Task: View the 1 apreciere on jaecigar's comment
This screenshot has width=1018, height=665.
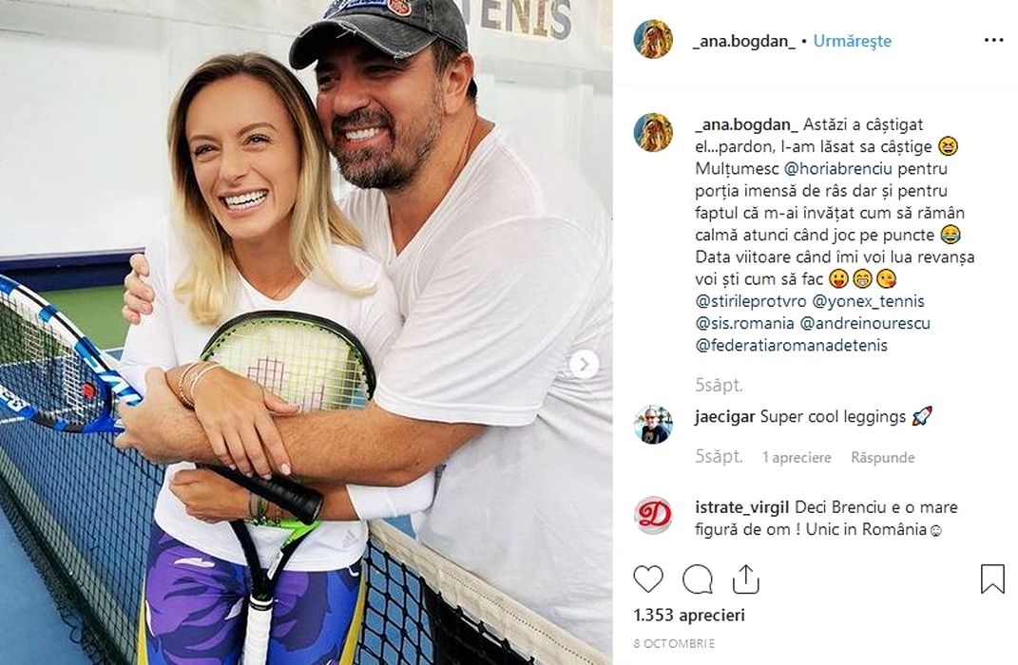Action: [x=797, y=457]
